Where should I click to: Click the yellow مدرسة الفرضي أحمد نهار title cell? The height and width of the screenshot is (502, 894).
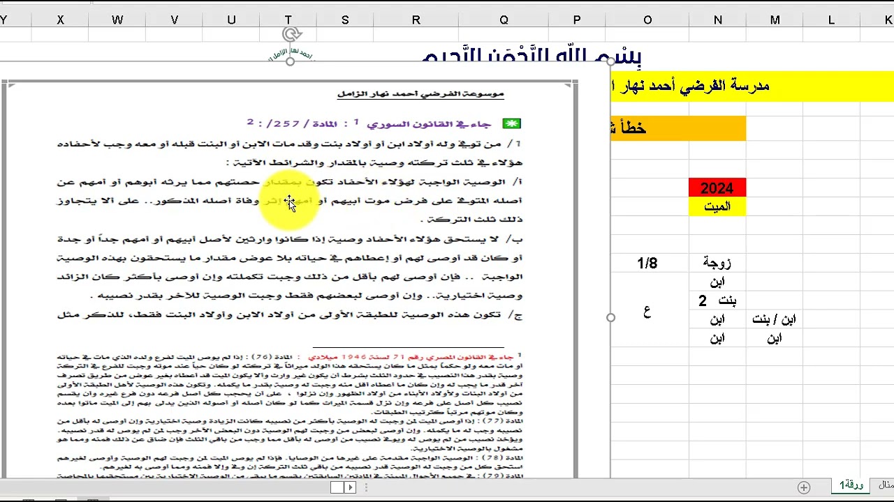click(x=752, y=86)
